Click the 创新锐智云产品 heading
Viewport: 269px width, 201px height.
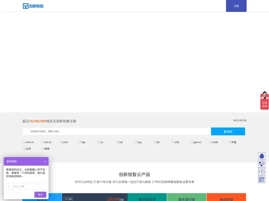click(134, 175)
